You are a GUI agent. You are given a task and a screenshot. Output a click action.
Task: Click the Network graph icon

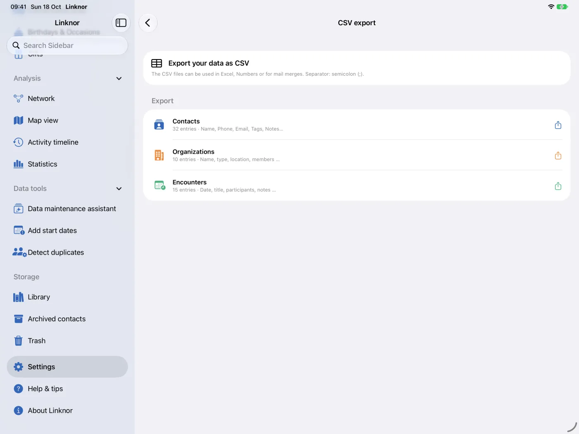pos(18,98)
